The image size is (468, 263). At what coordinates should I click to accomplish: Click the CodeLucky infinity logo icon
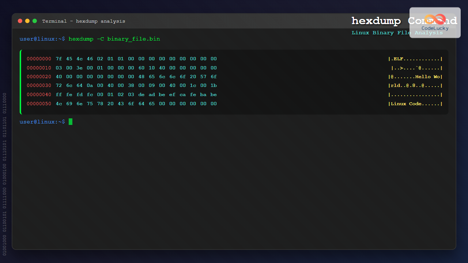435,19
